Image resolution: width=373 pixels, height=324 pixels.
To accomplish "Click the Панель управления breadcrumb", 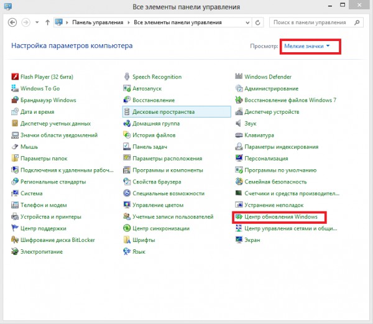I will 98,22.
